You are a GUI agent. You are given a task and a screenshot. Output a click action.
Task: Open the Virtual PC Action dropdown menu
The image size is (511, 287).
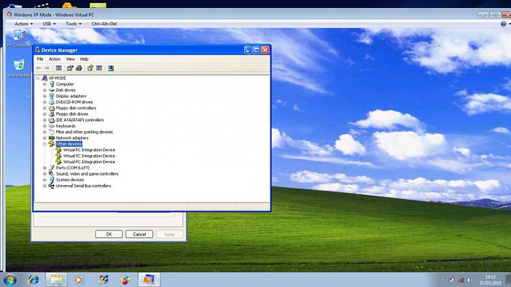[x=23, y=24]
